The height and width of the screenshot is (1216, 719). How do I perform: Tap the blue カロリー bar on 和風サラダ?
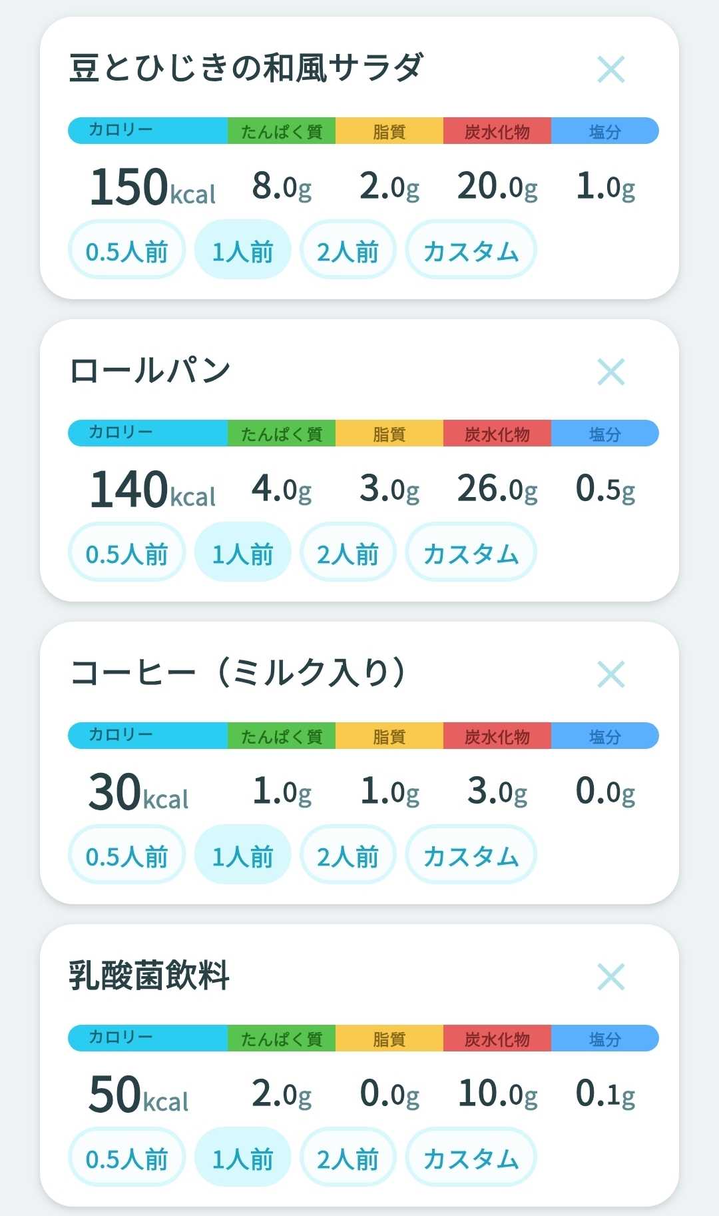coord(148,131)
